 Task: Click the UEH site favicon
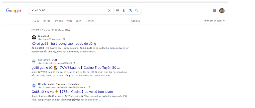pyautogui.click(x=34, y=62)
